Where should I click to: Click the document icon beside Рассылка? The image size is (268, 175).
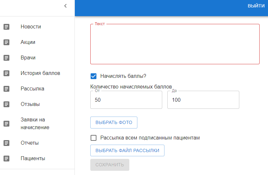point(6,89)
